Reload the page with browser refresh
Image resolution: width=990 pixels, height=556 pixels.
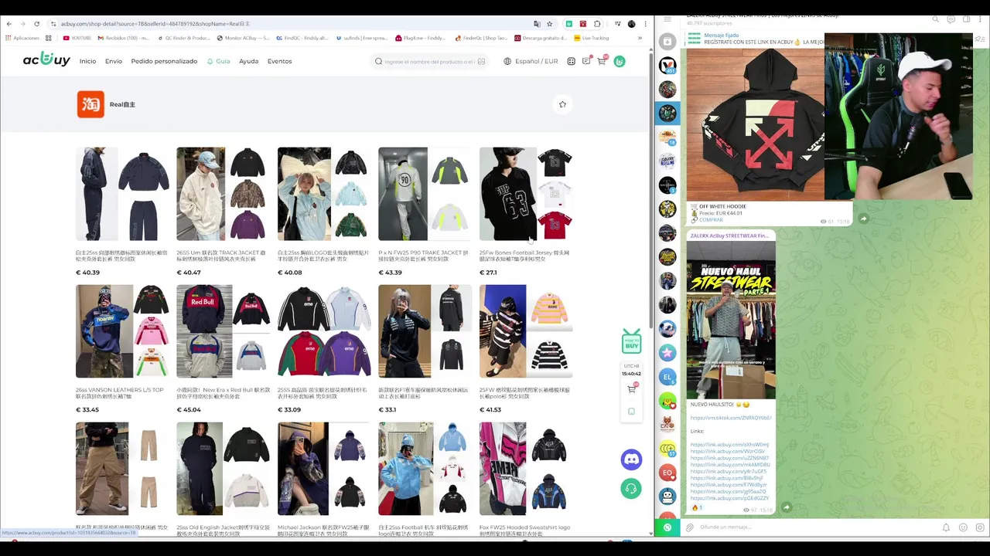tap(36, 24)
